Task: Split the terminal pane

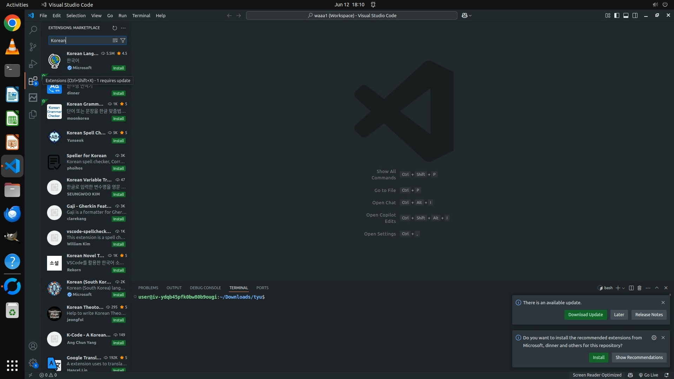Action: [631, 288]
